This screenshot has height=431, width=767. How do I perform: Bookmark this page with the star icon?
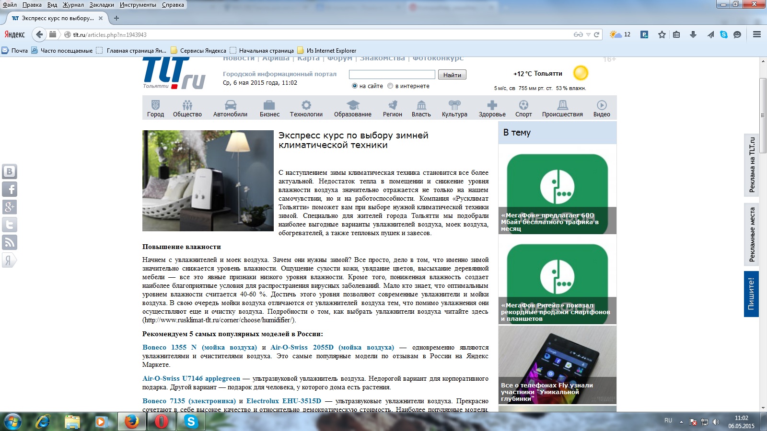[x=662, y=34]
